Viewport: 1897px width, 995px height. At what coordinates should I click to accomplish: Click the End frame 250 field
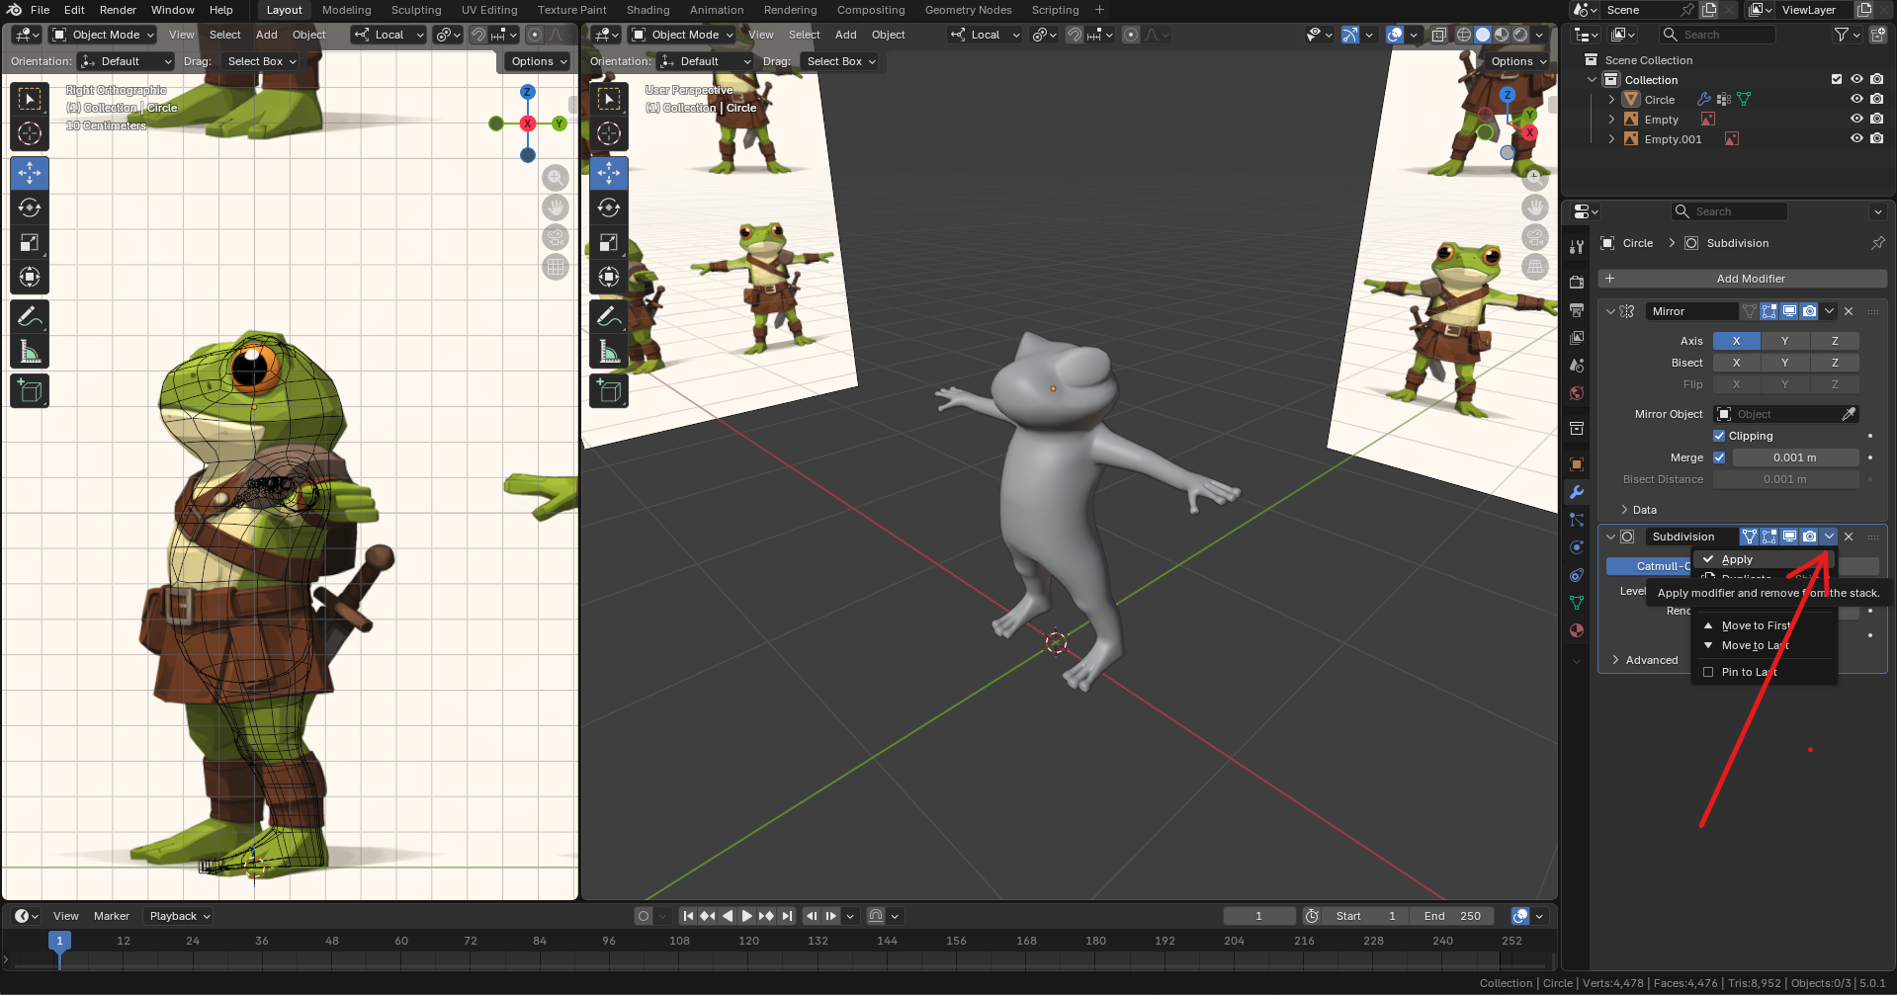pos(1453,916)
